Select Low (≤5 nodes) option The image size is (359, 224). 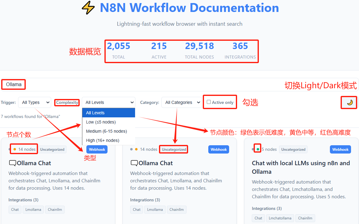pos(108,122)
